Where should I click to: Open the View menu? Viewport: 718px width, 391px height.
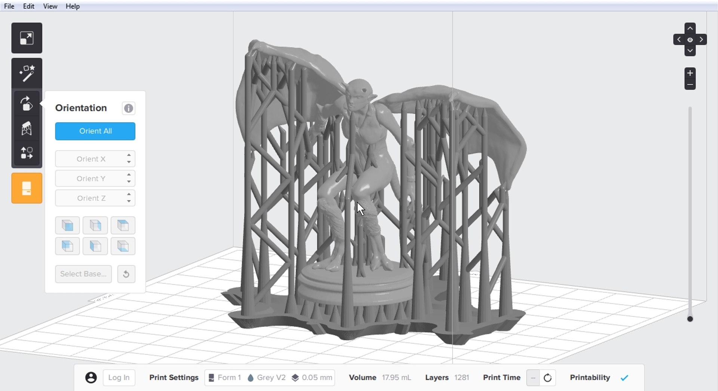click(50, 6)
